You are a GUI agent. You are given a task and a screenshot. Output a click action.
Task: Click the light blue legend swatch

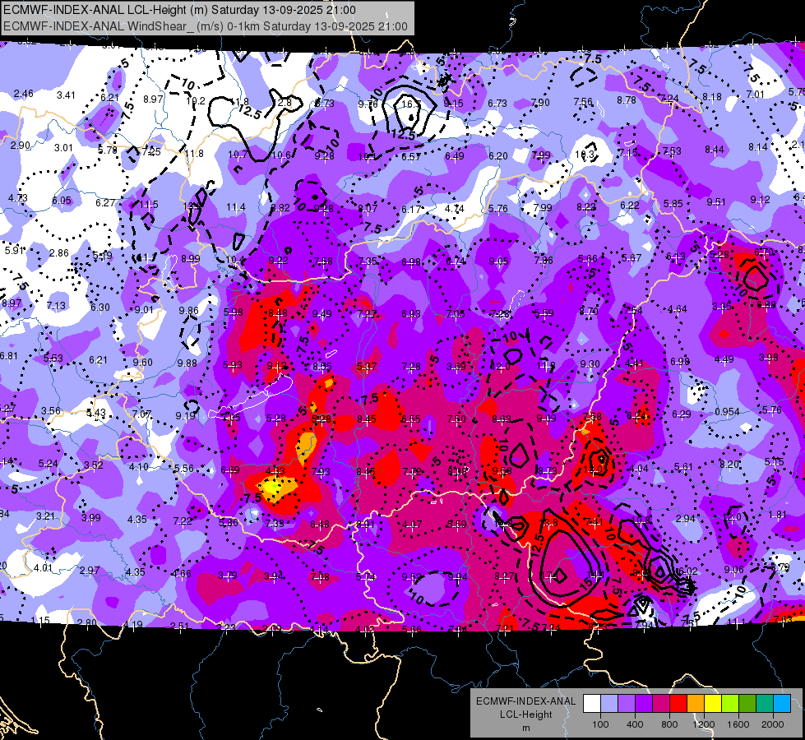tap(609, 703)
